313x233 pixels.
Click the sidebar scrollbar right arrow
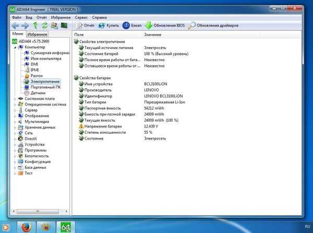coord(66,211)
